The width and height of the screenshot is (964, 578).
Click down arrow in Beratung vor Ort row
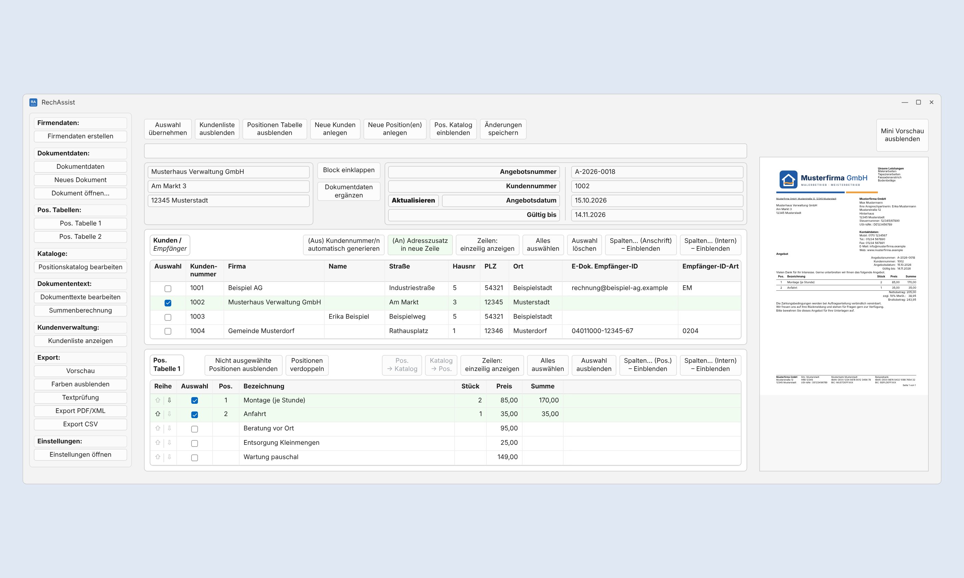[170, 428]
